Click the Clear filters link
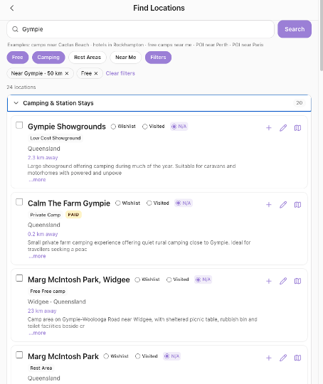323x384 pixels. [x=120, y=73]
